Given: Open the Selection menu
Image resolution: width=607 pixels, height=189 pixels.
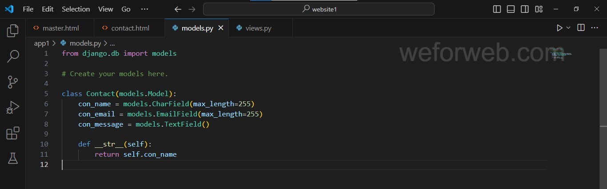Looking at the screenshot, I should pyautogui.click(x=76, y=9).
